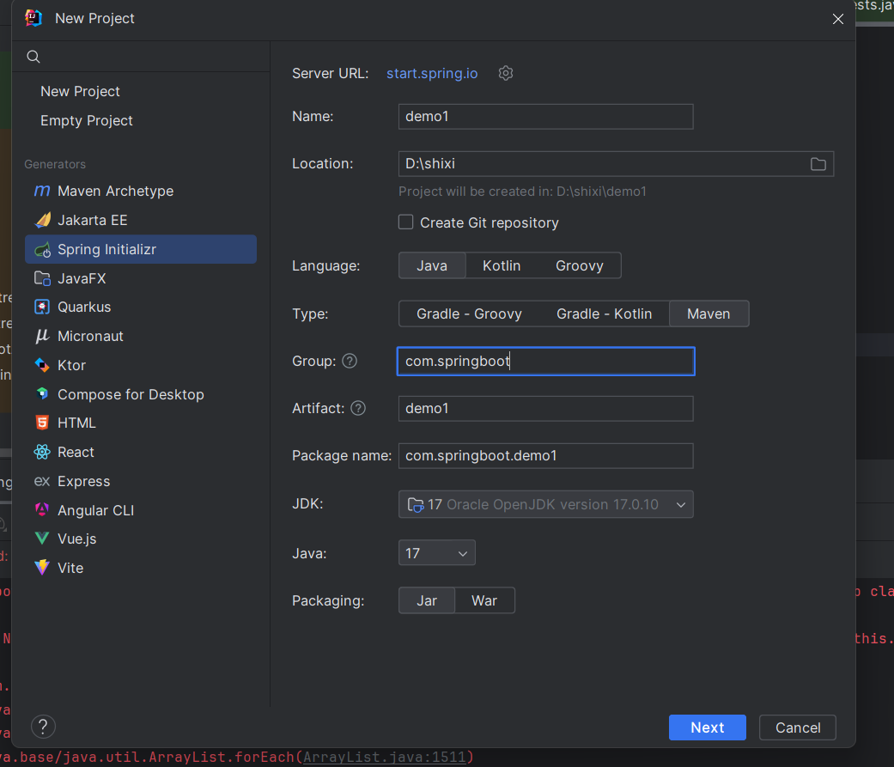894x767 pixels.
Task: Open the start.spring.io server link
Action: click(432, 74)
